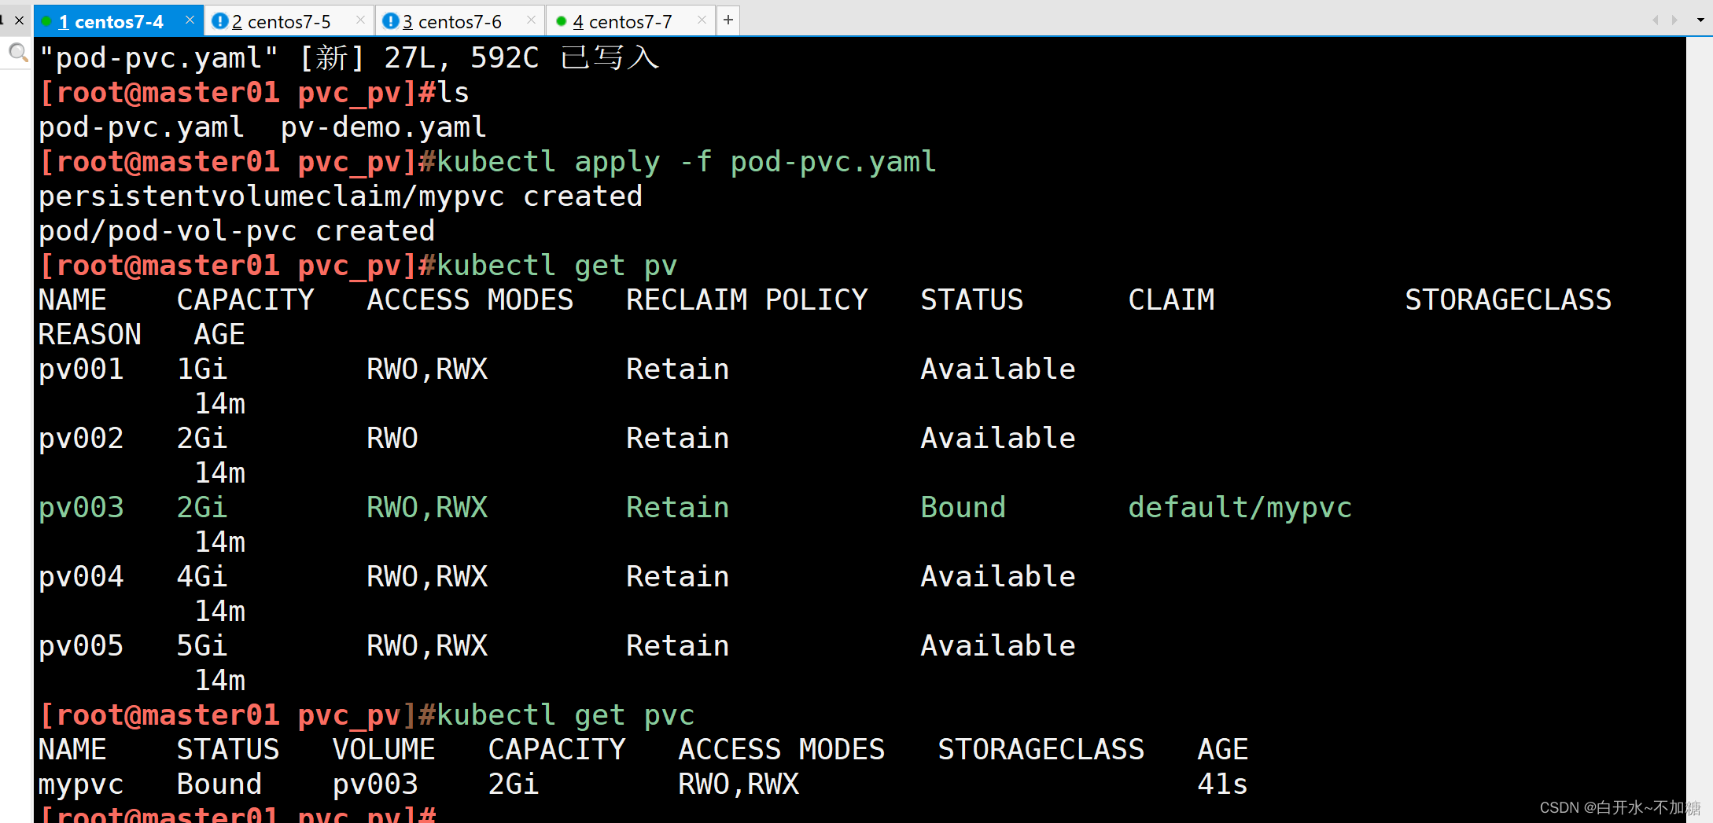The width and height of the screenshot is (1713, 823).
Task: Click the pv005 volume name
Action: coord(81,646)
